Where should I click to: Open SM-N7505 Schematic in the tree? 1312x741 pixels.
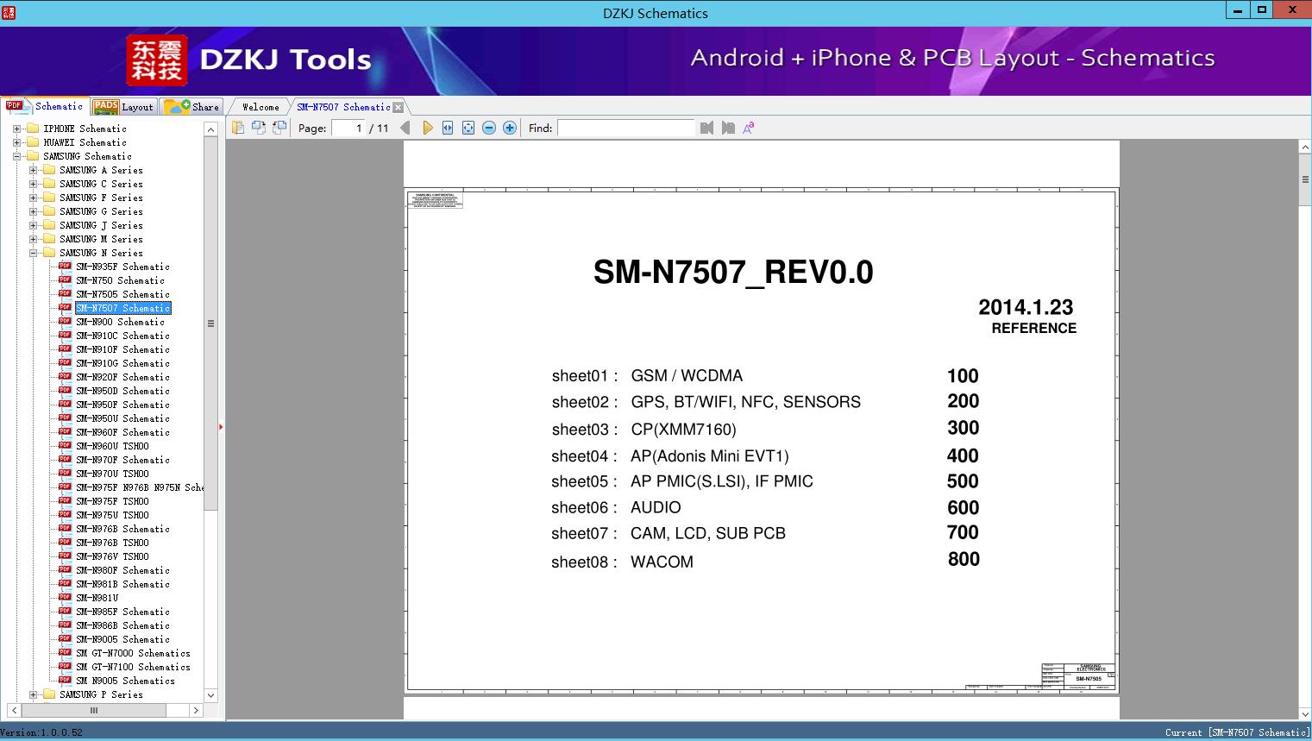pos(122,294)
